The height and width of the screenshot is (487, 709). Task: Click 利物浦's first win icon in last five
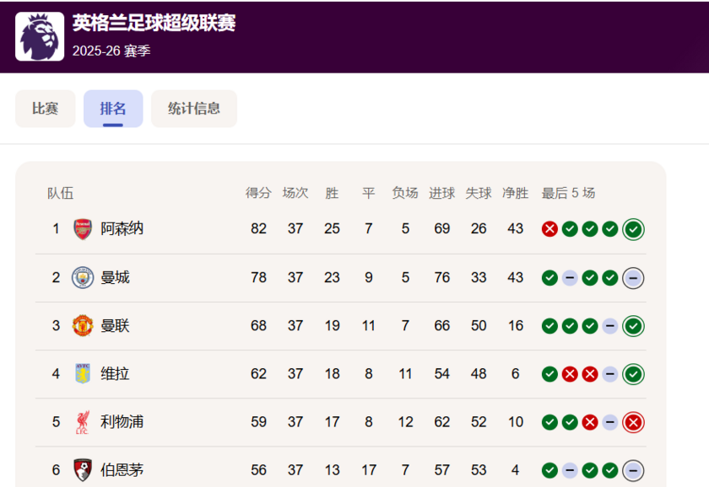click(x=549, y=422)
